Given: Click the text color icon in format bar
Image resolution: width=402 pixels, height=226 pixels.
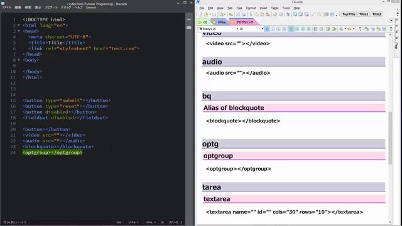Looking at the screenshot, I should pos(341,29).
